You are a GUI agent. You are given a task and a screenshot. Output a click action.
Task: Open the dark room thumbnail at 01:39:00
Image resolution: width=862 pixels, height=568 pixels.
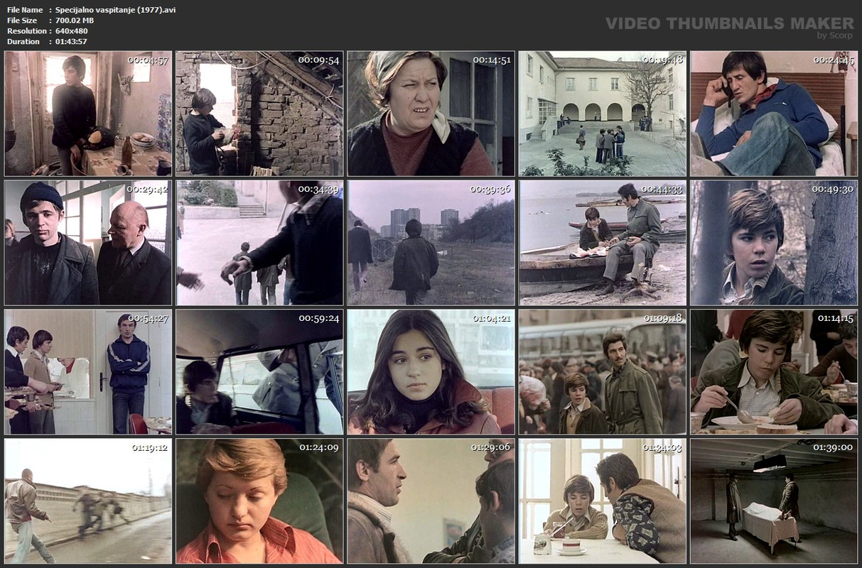(x=774, y=501)
